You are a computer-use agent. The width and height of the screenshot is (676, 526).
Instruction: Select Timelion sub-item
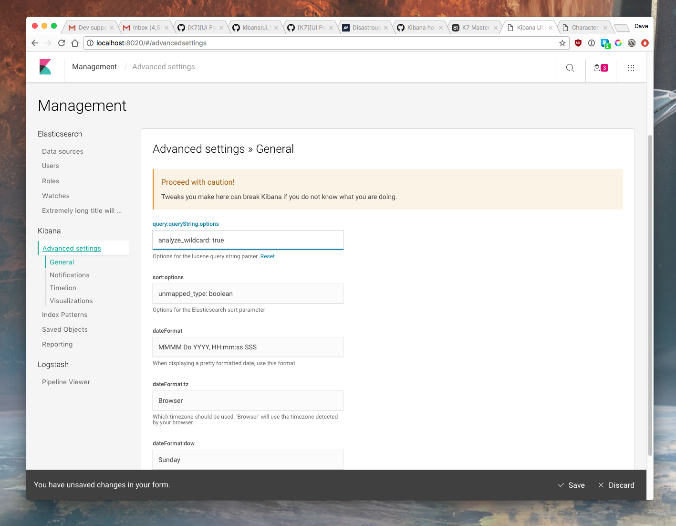[x=63, y=288]
